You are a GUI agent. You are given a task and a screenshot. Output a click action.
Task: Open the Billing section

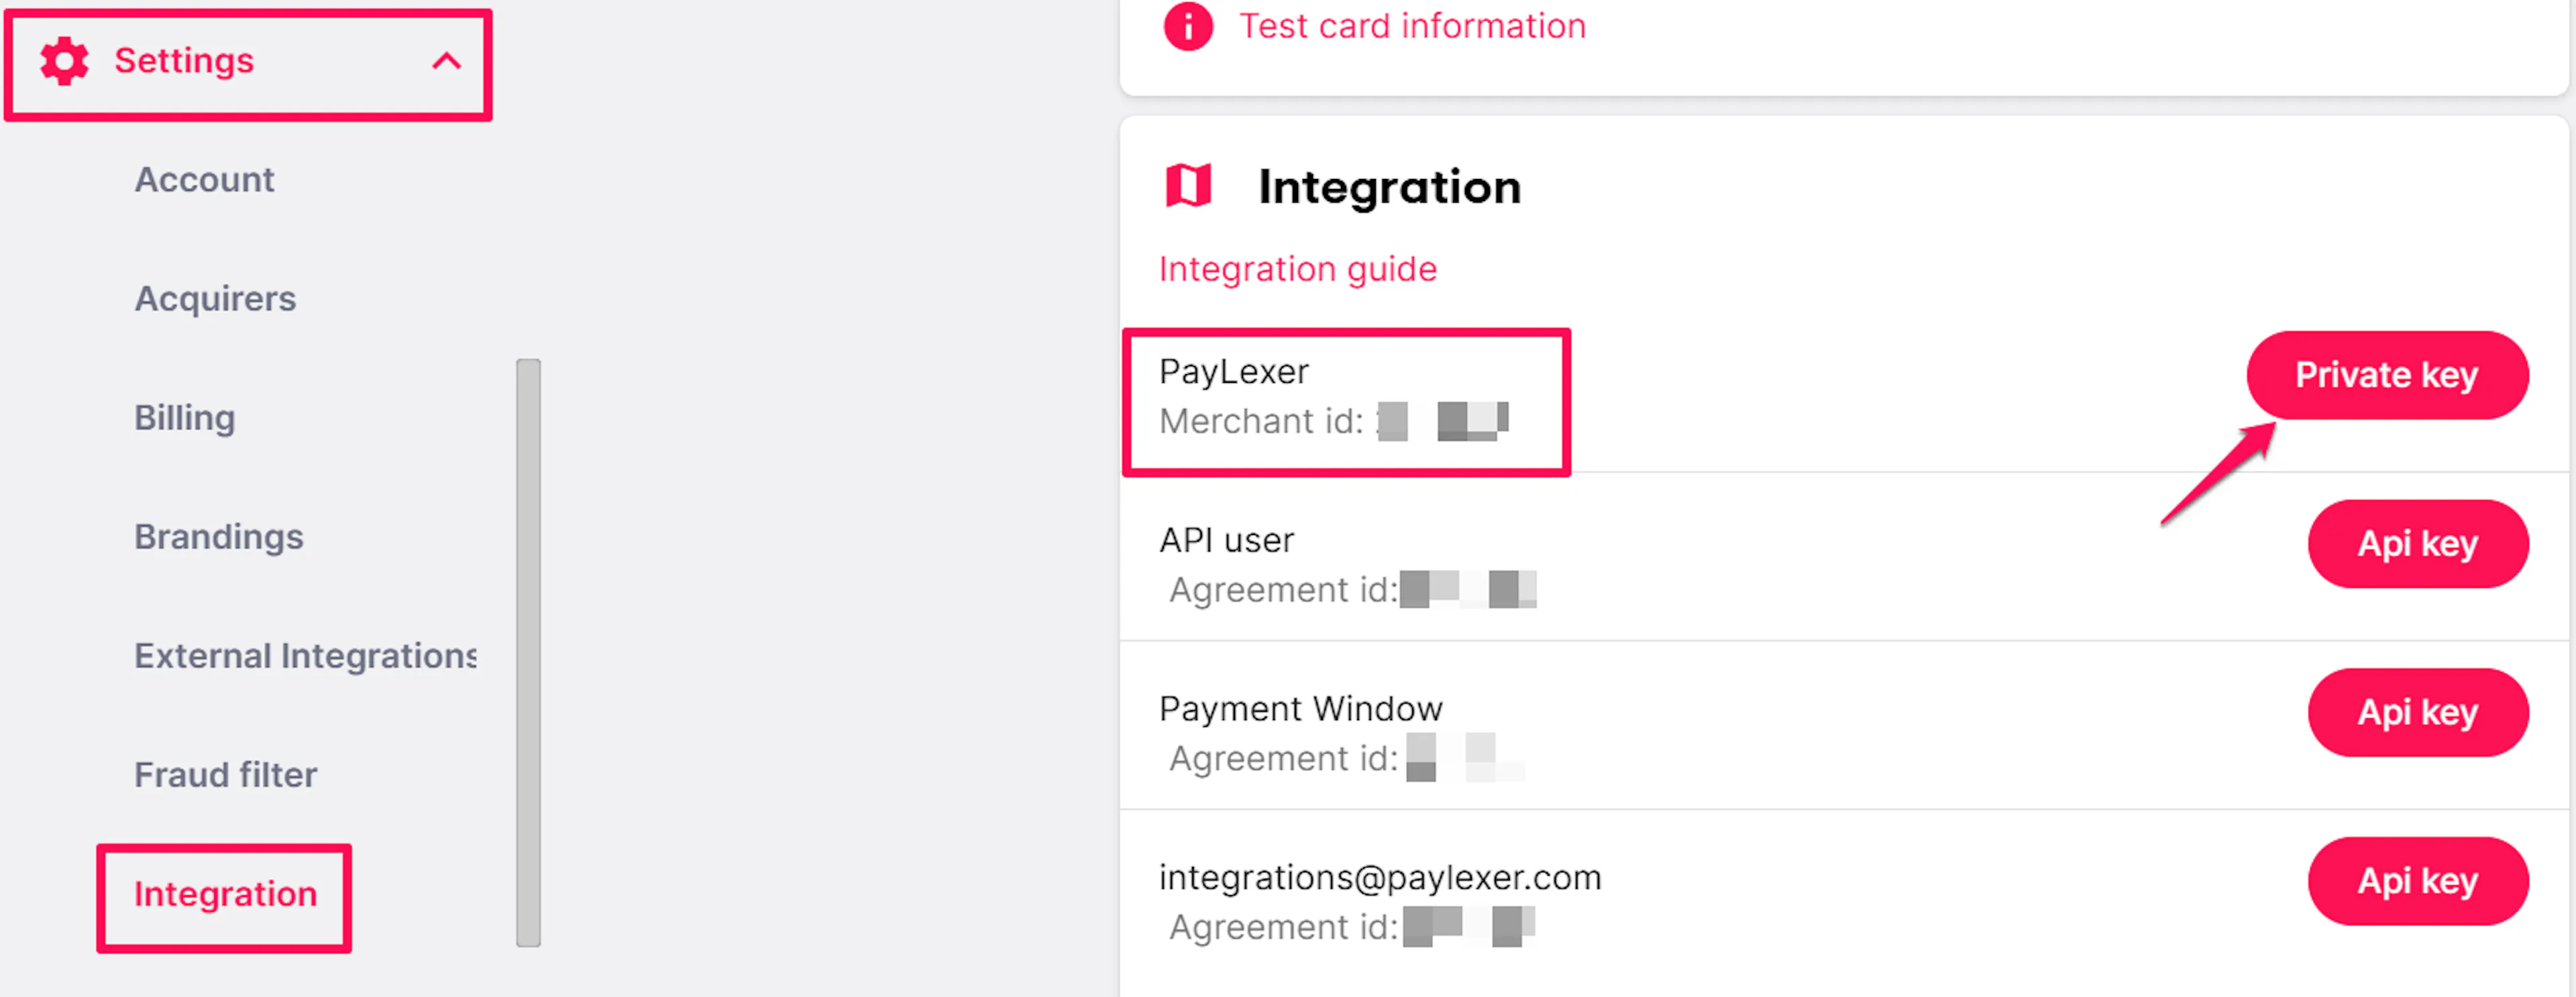coord(185,418)
